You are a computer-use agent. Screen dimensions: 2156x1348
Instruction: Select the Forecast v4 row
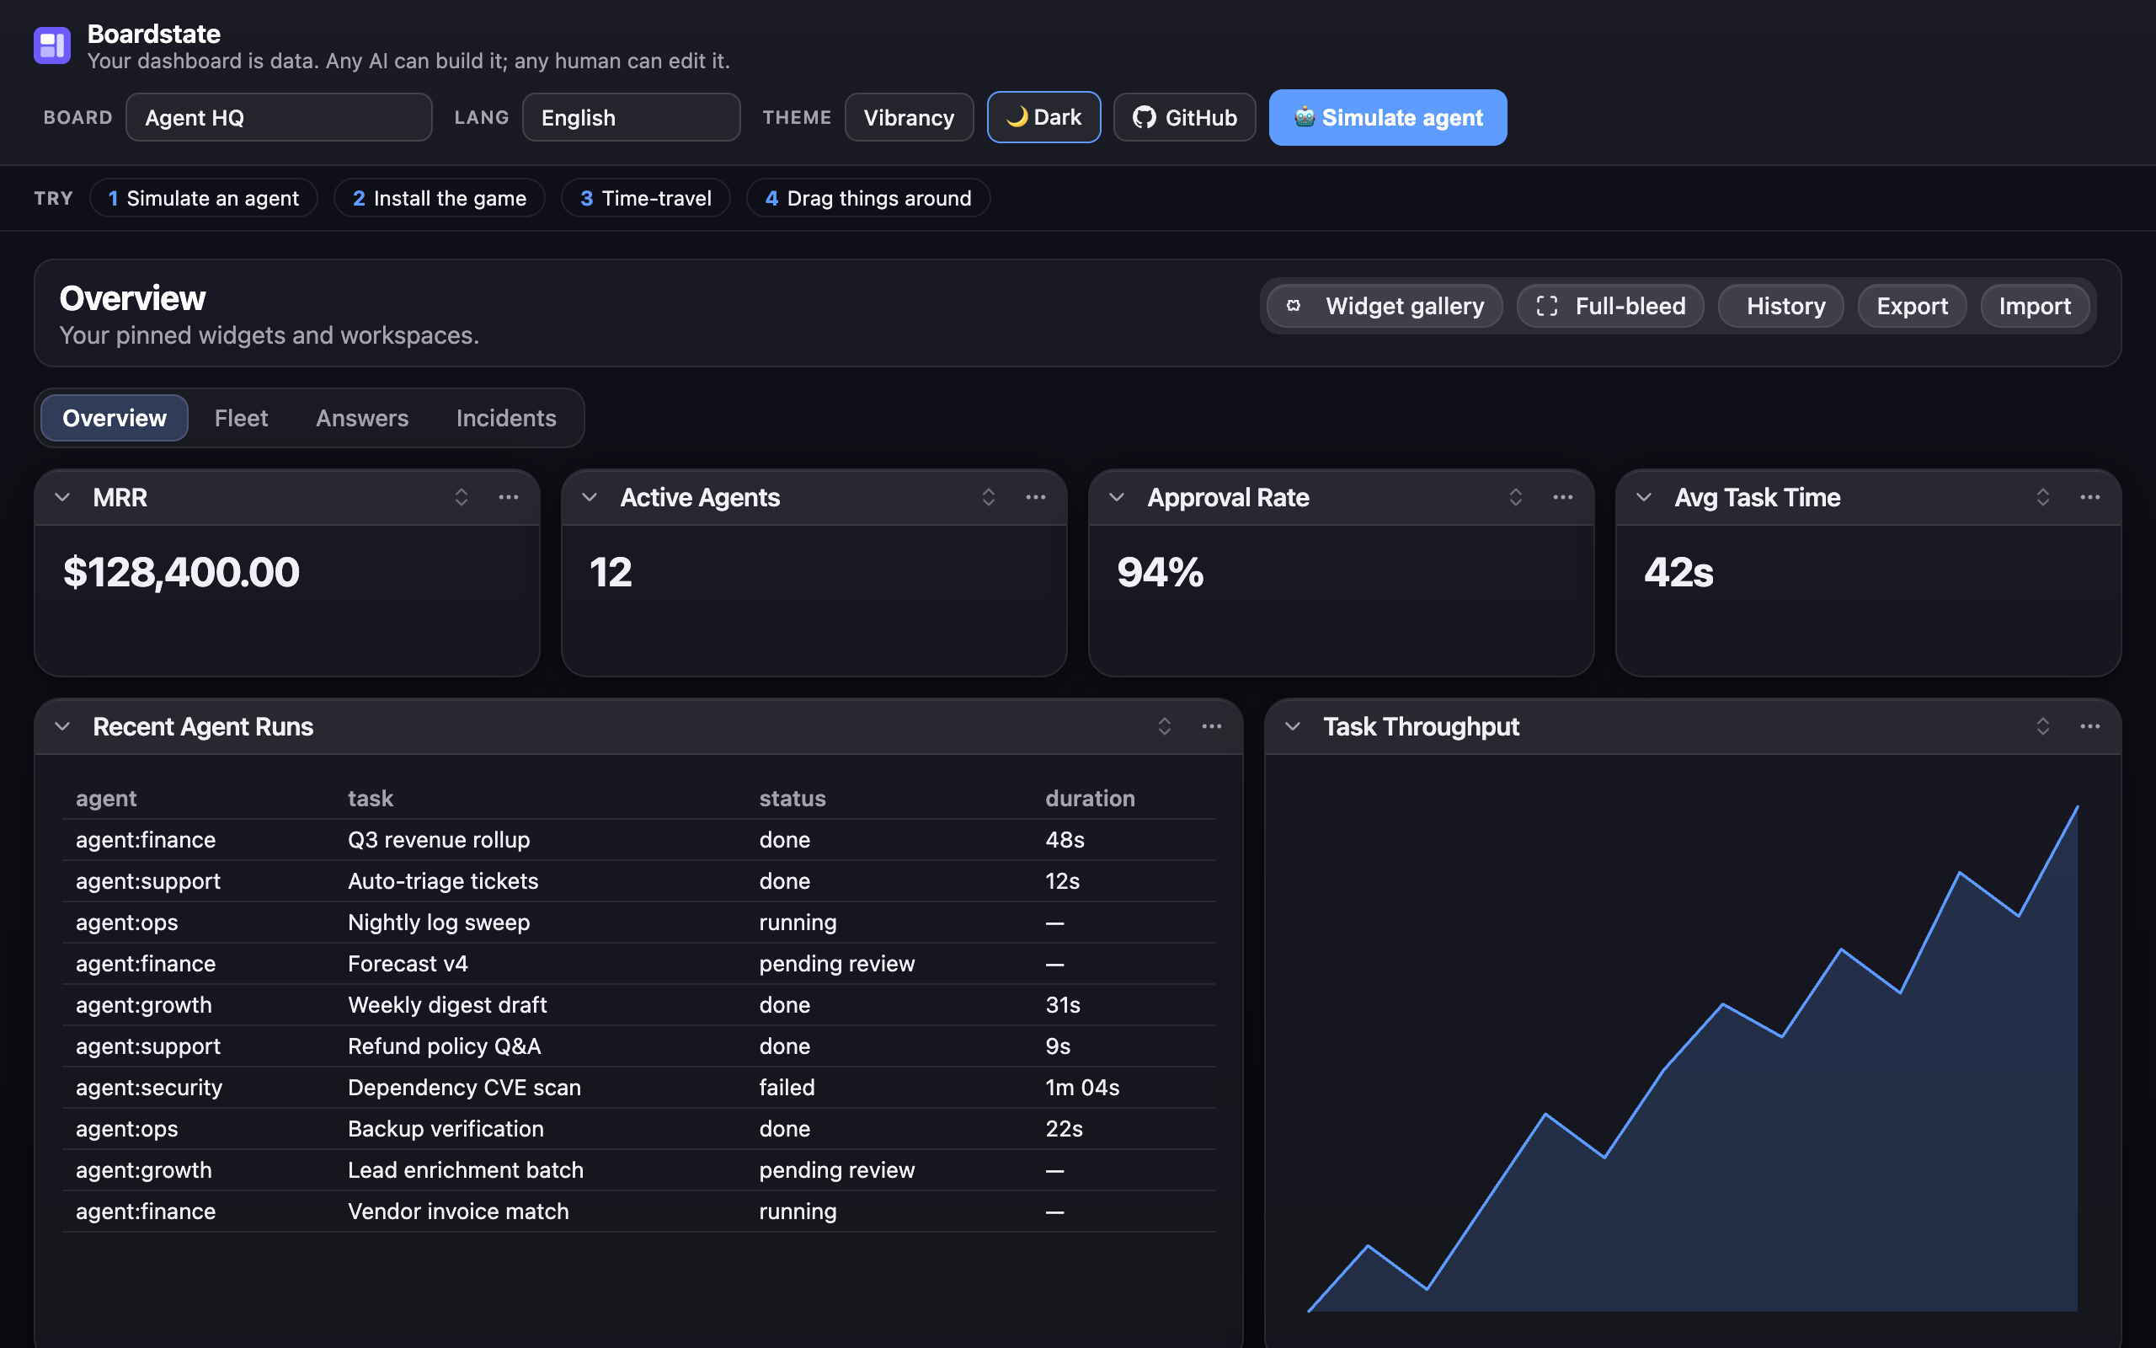638,964
